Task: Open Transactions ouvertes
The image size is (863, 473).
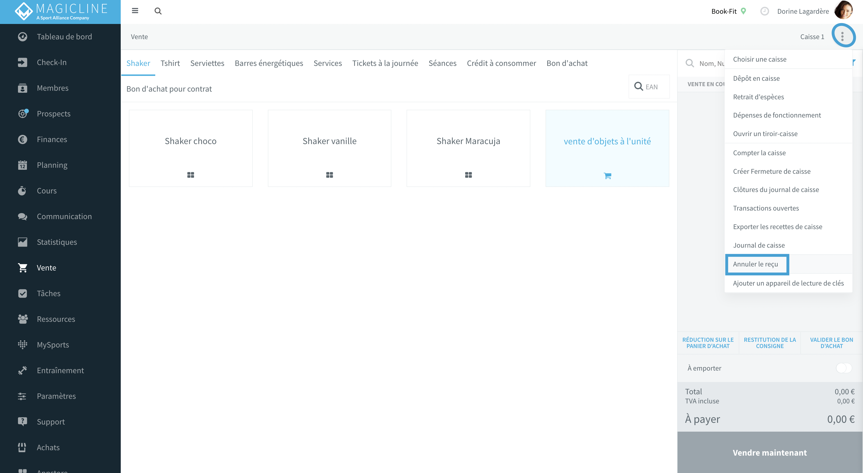Action: [788, 208]
